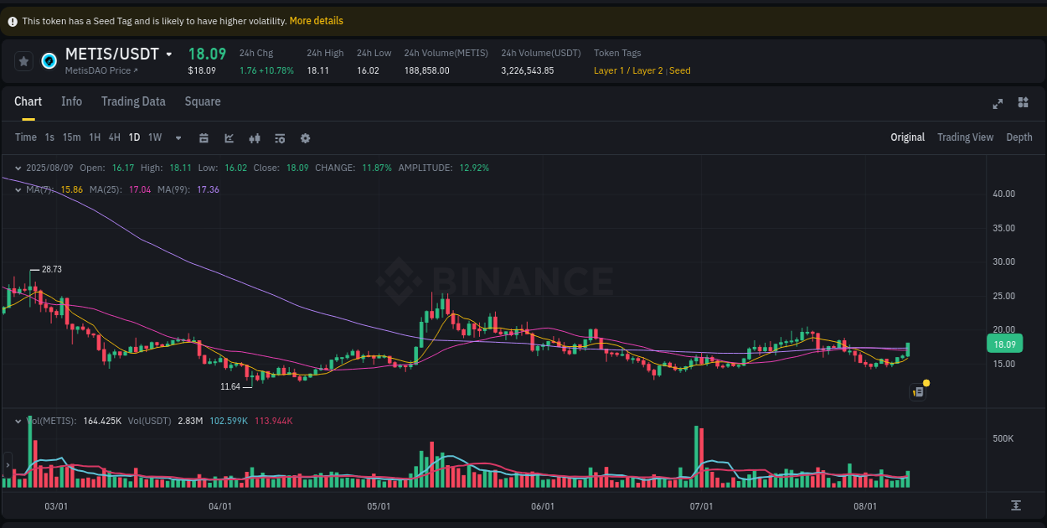This screenshot has width=1047, height=528.
Task: Open the extra timeframe dropdown after 1W
Action: 178,137
